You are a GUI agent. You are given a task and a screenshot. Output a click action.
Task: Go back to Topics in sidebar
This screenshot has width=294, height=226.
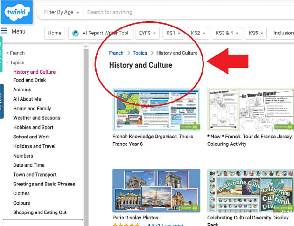pos(15,62)
